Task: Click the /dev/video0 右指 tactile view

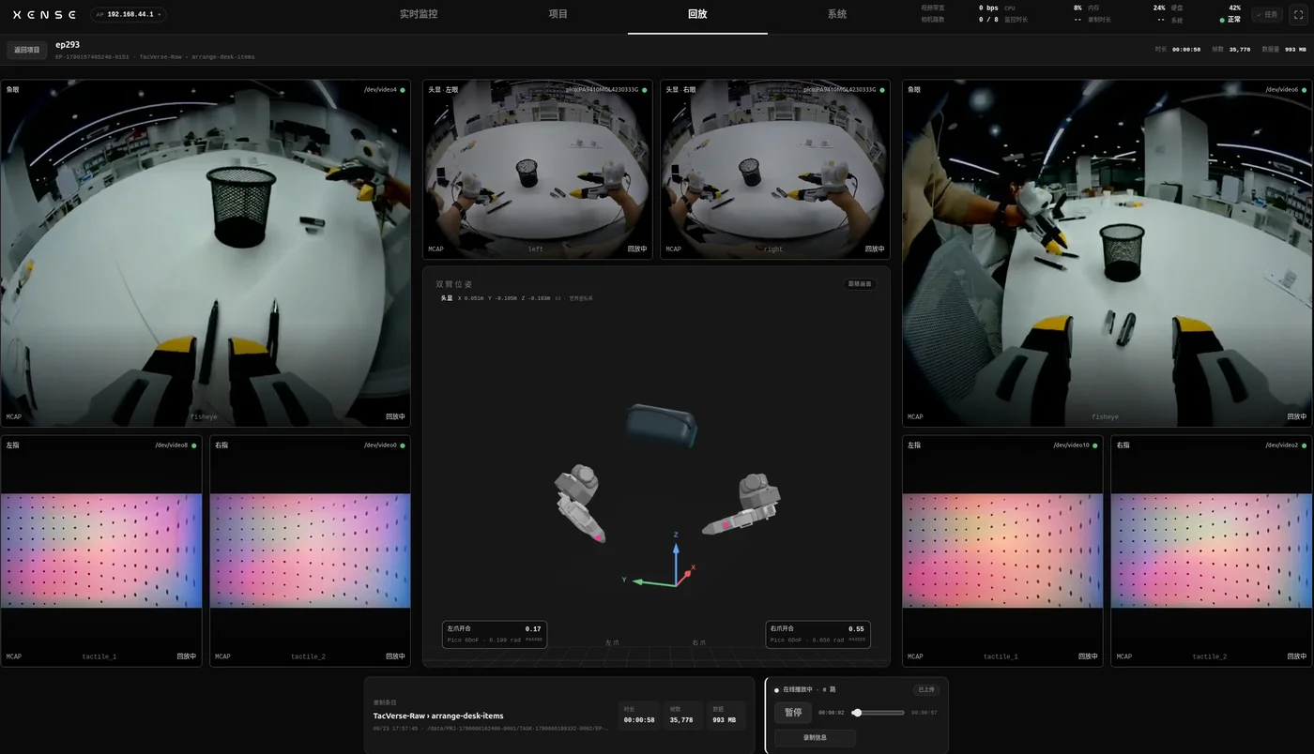Action: coord(310,551)
